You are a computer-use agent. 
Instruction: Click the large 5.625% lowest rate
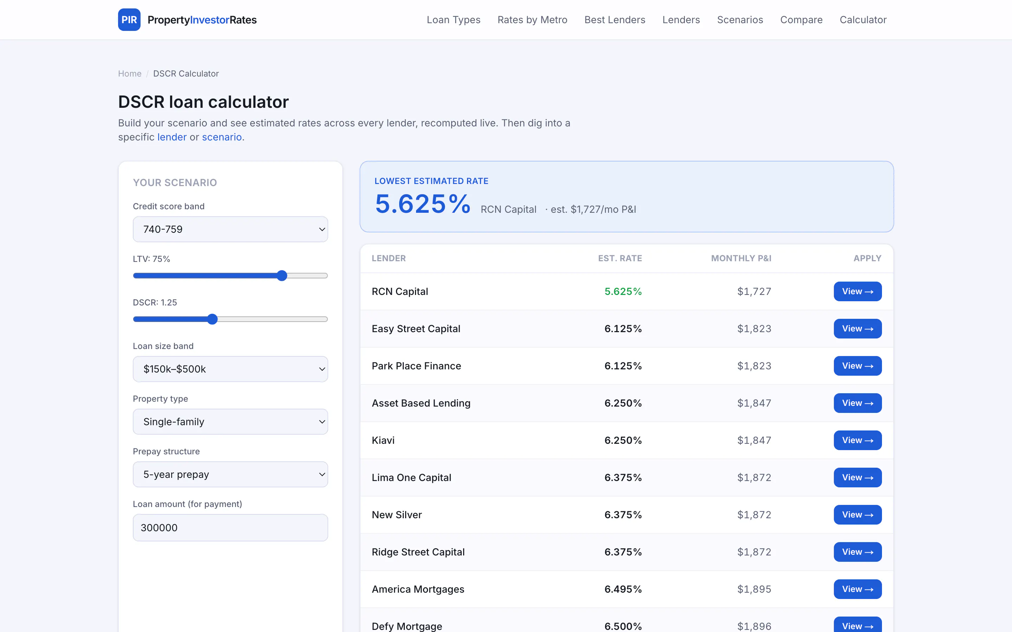point(423,204)
